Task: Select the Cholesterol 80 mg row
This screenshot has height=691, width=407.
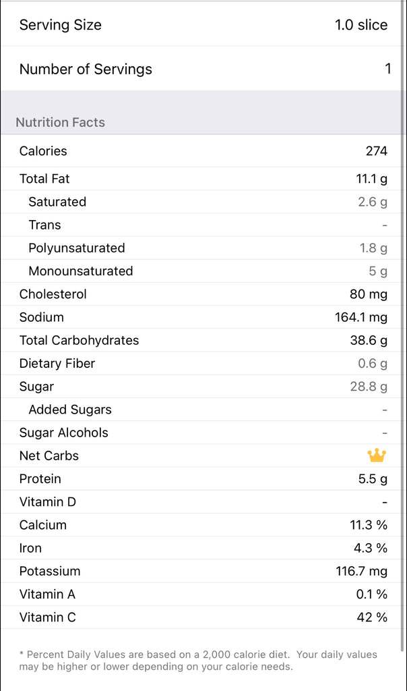Action: click(x=202, y=294)
